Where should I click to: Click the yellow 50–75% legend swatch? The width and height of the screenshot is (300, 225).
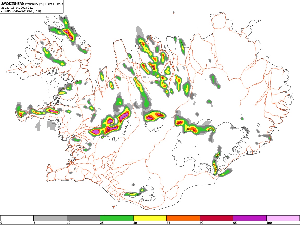pyautogui.click(x=150, y=218)
